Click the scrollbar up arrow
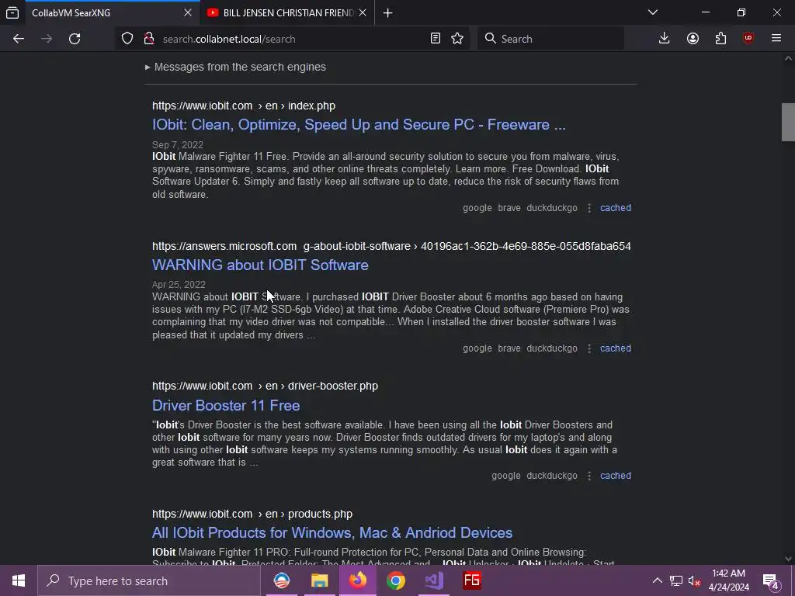The image size is (795, 596). (788, 58)
